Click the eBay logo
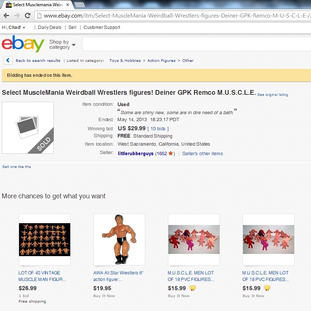The width and height of the screenshot is (311, 311). tap(23, 44)
